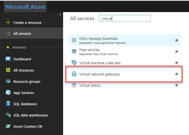This screenshot has height=135, width=189.
Task: Collapse the left sidebar with double chevron
Action: point(60,15)
